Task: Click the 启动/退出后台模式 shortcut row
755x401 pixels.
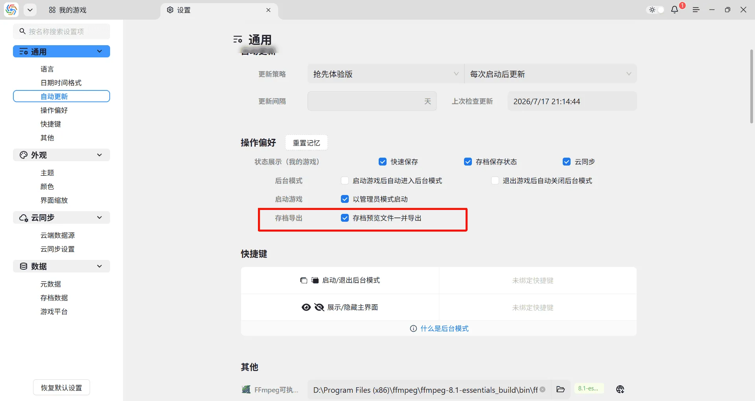Action: [x=340, y=280]
